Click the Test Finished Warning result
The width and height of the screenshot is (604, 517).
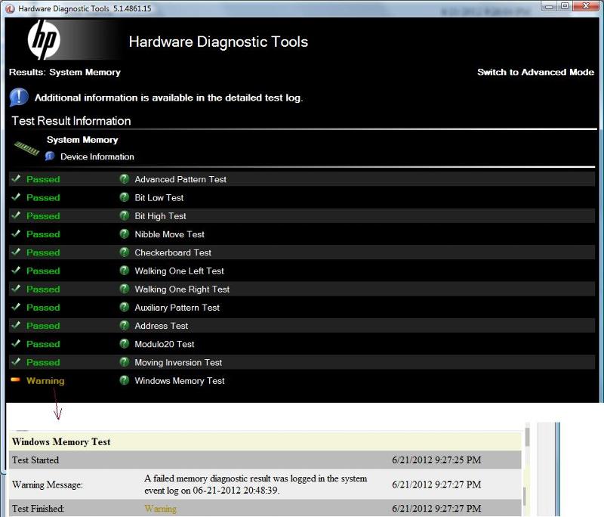coord(160,509)
